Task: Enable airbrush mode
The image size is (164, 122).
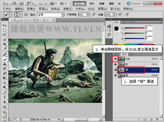Action: (x=120, y=14)
